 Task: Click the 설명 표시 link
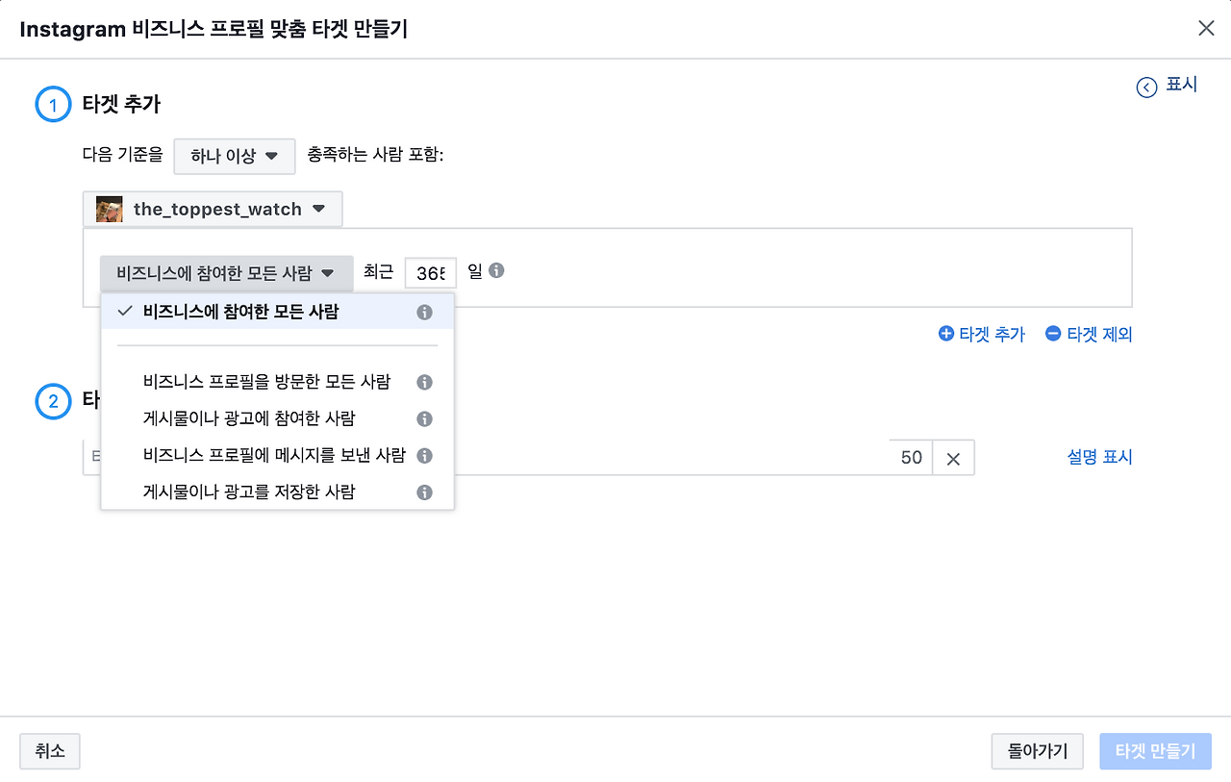[x=1099, y=457]
